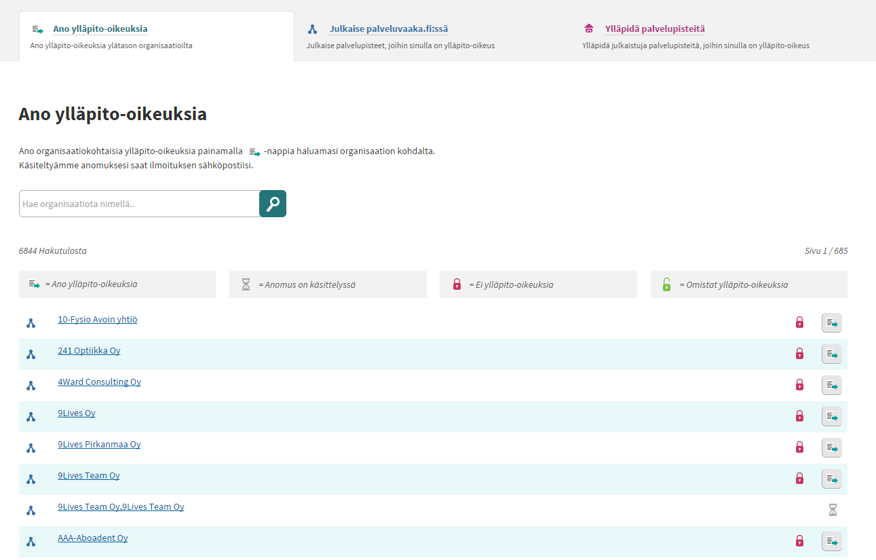This screenshot has width=876, height=560.
Task: Click the Anomus on käsittelyssä legend box
Action: pos(328,284)
